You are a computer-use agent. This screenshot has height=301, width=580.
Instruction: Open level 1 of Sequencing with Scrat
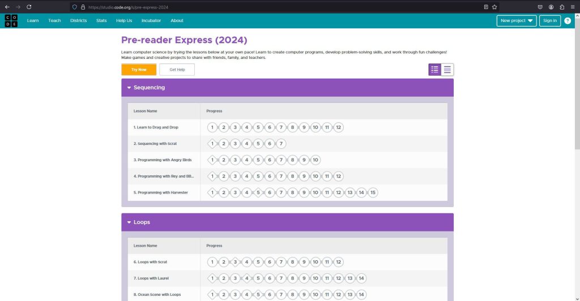coord(212,144)
